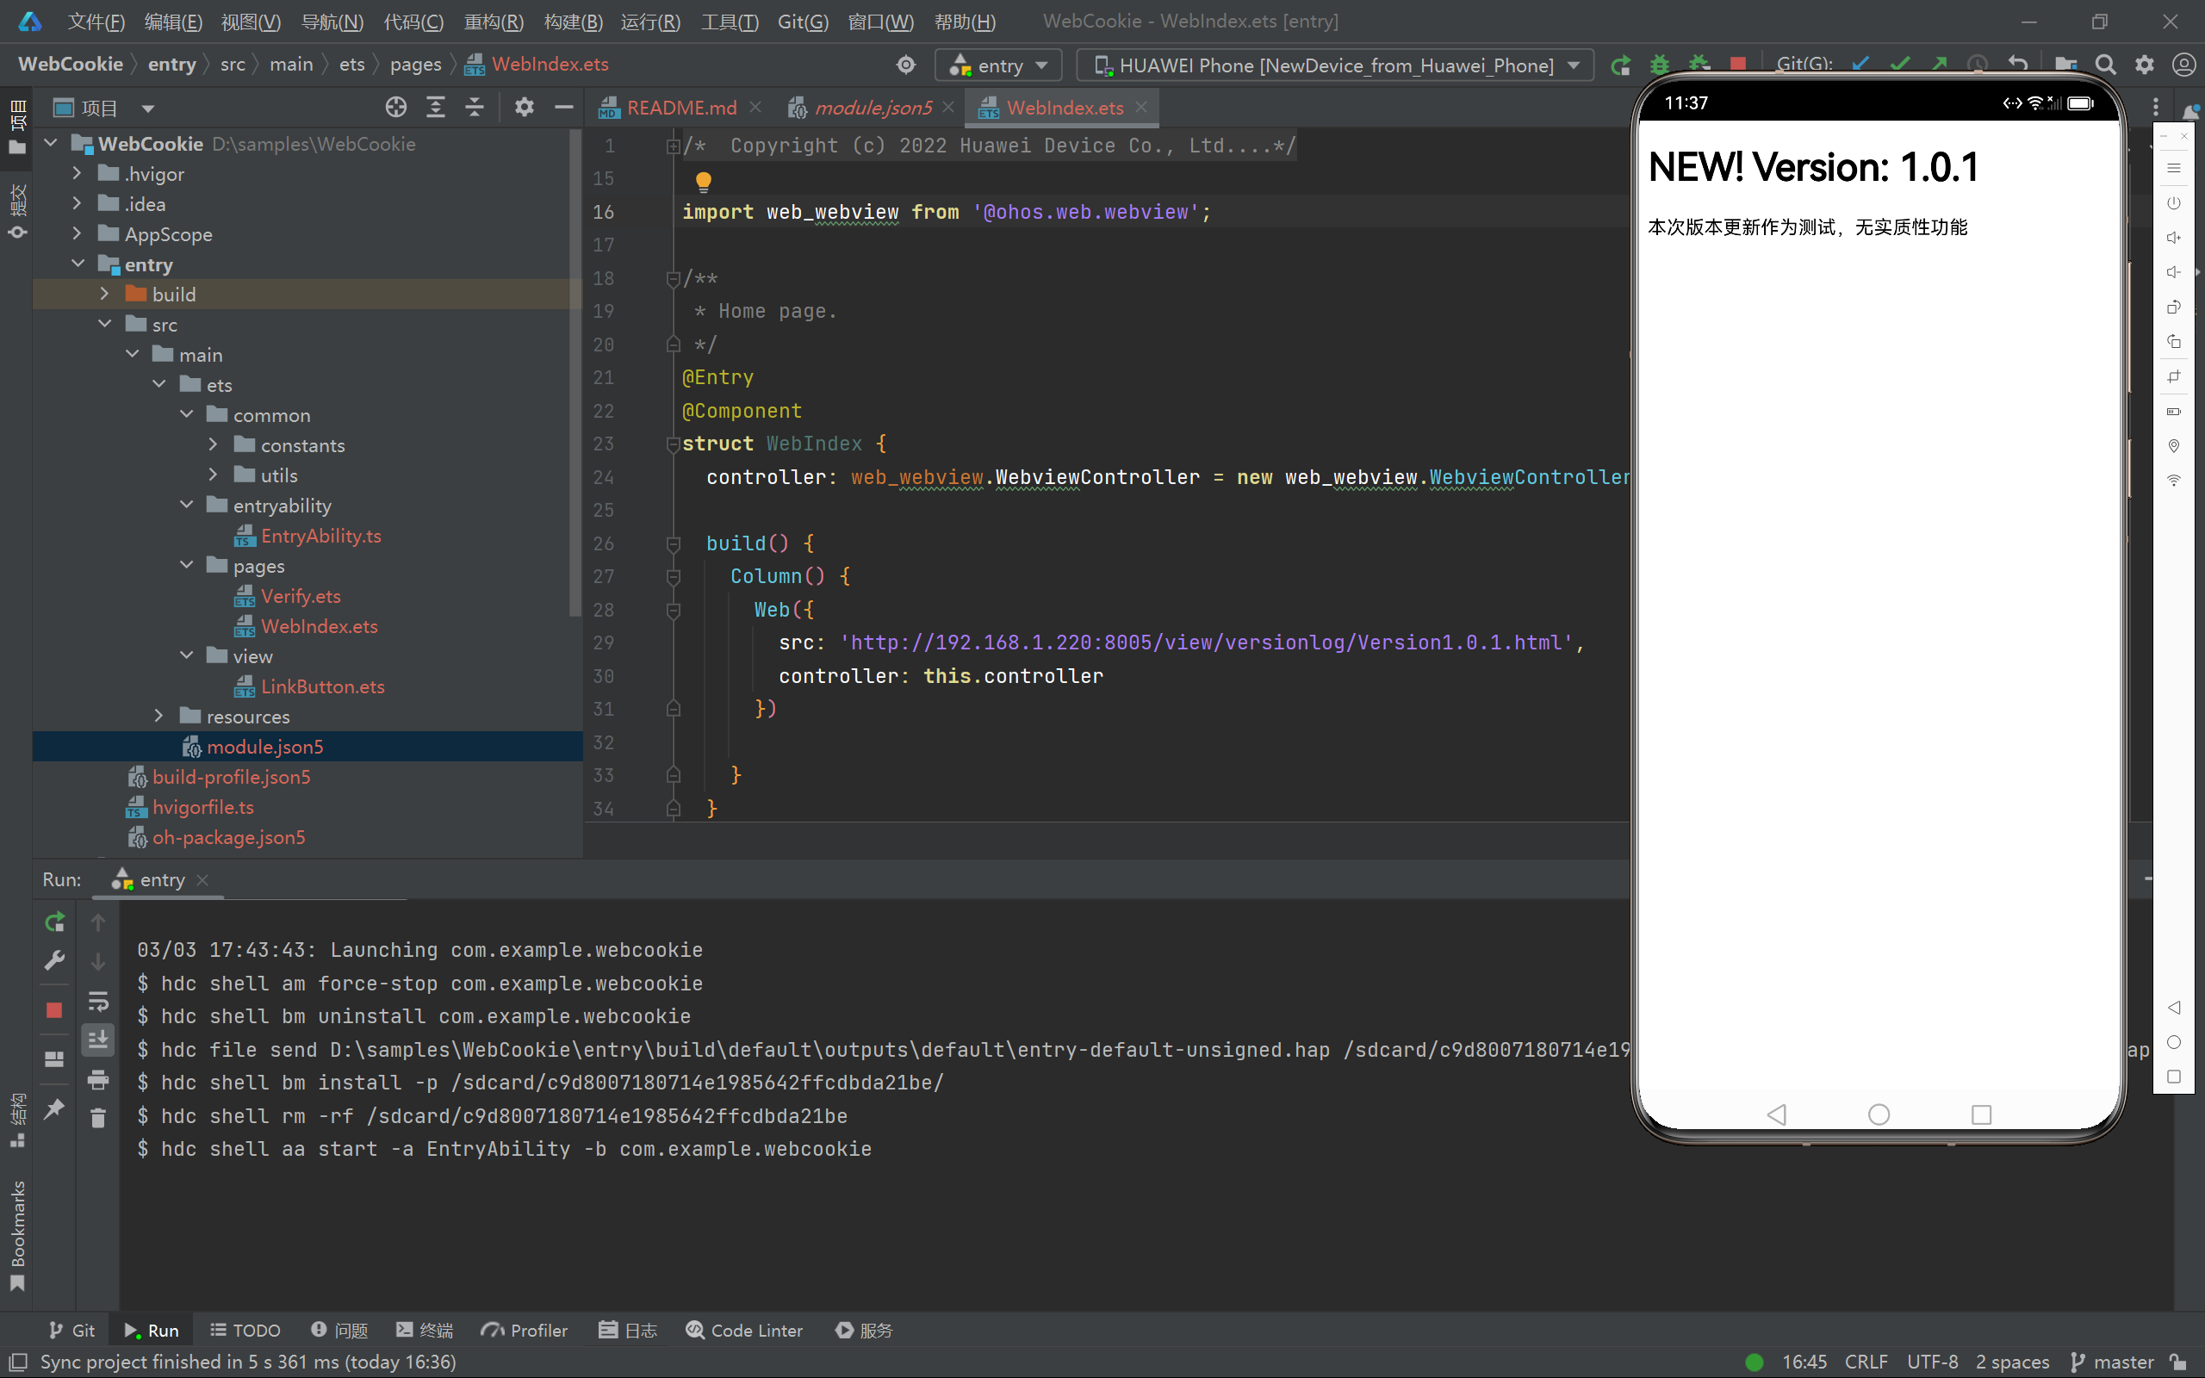This screenshot has width=2205, height=1378.
Task: Click emulator location pin icon
Action: click(2174, 445)
